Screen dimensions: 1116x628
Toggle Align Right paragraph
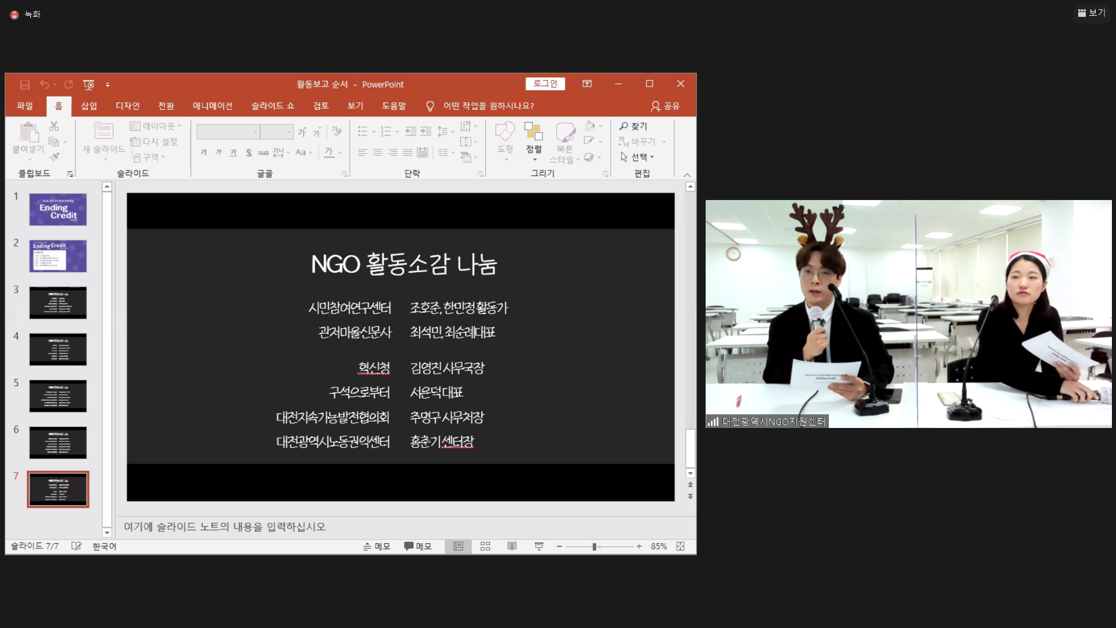pyautogui.click(x=393, y=152)
